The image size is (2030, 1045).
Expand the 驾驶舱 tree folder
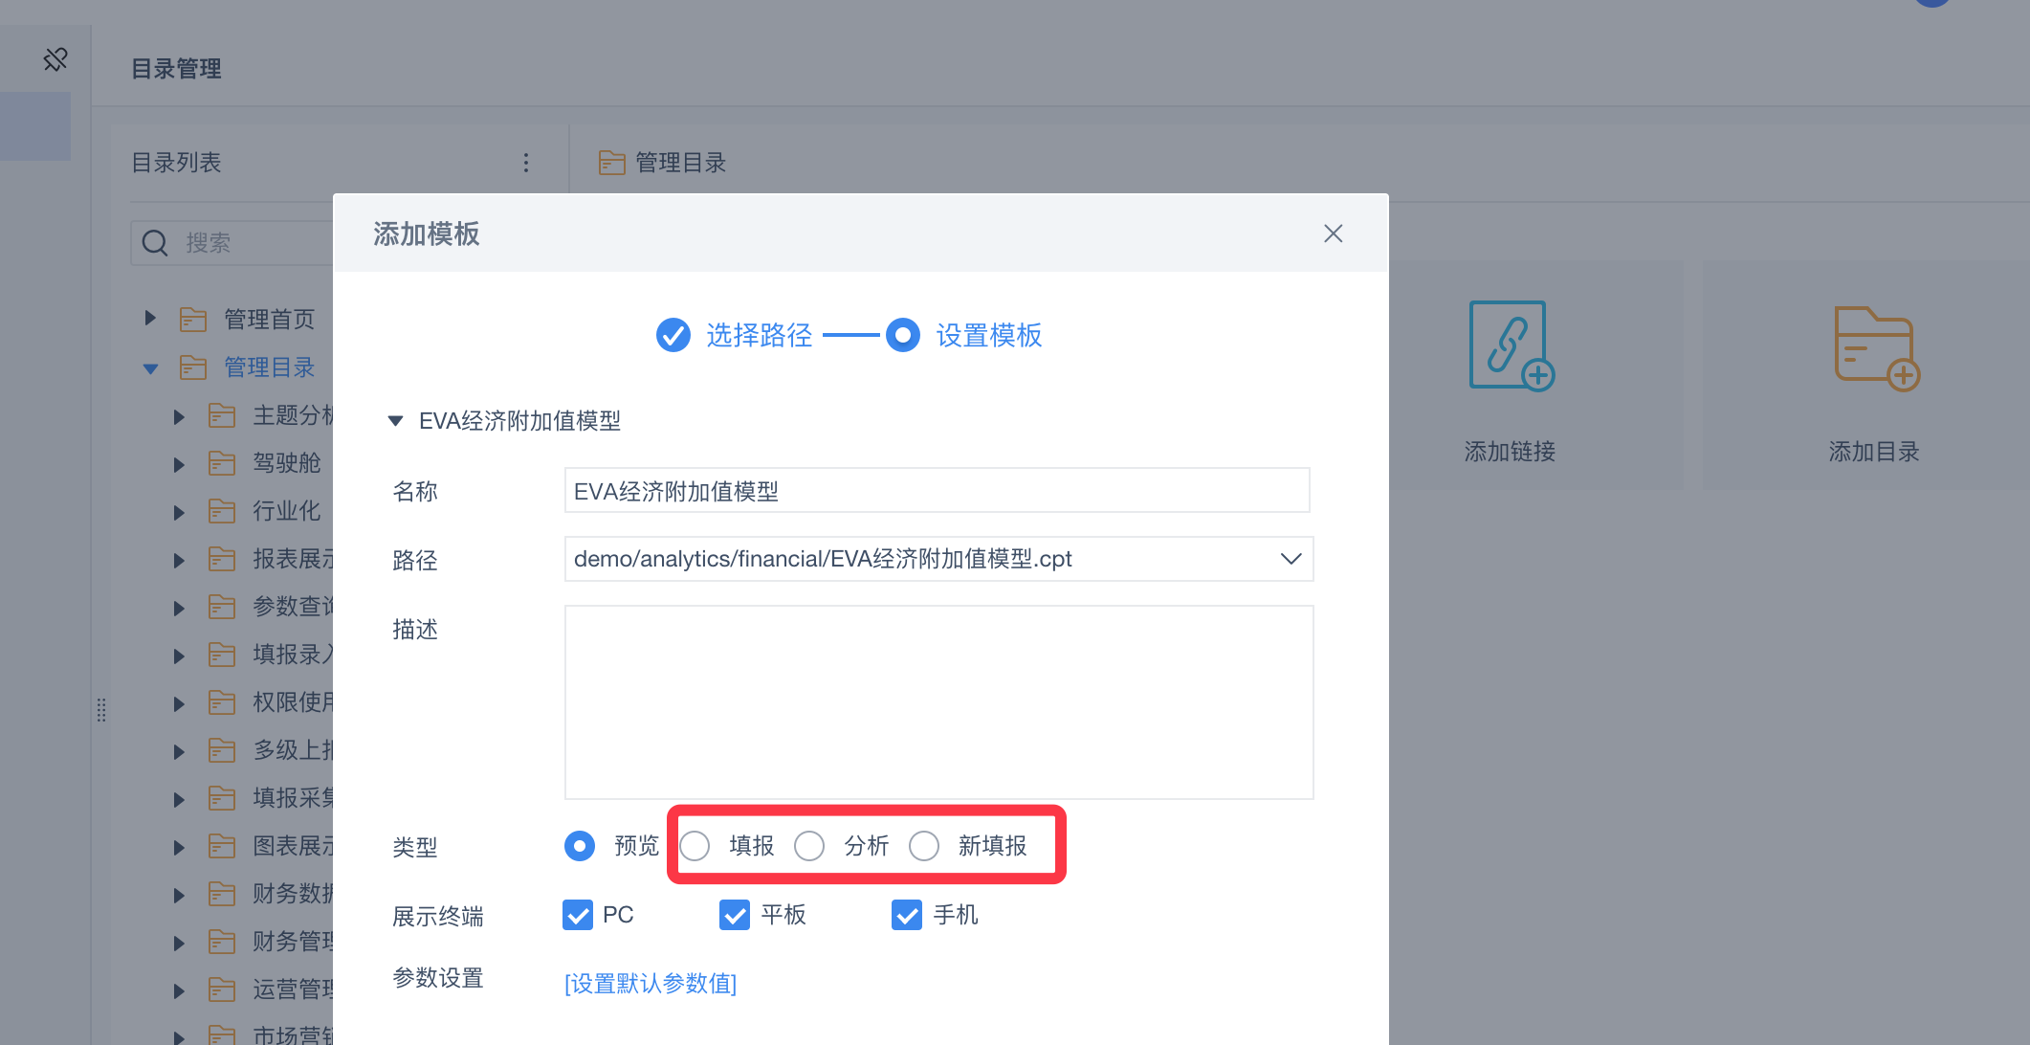[179, 465]
